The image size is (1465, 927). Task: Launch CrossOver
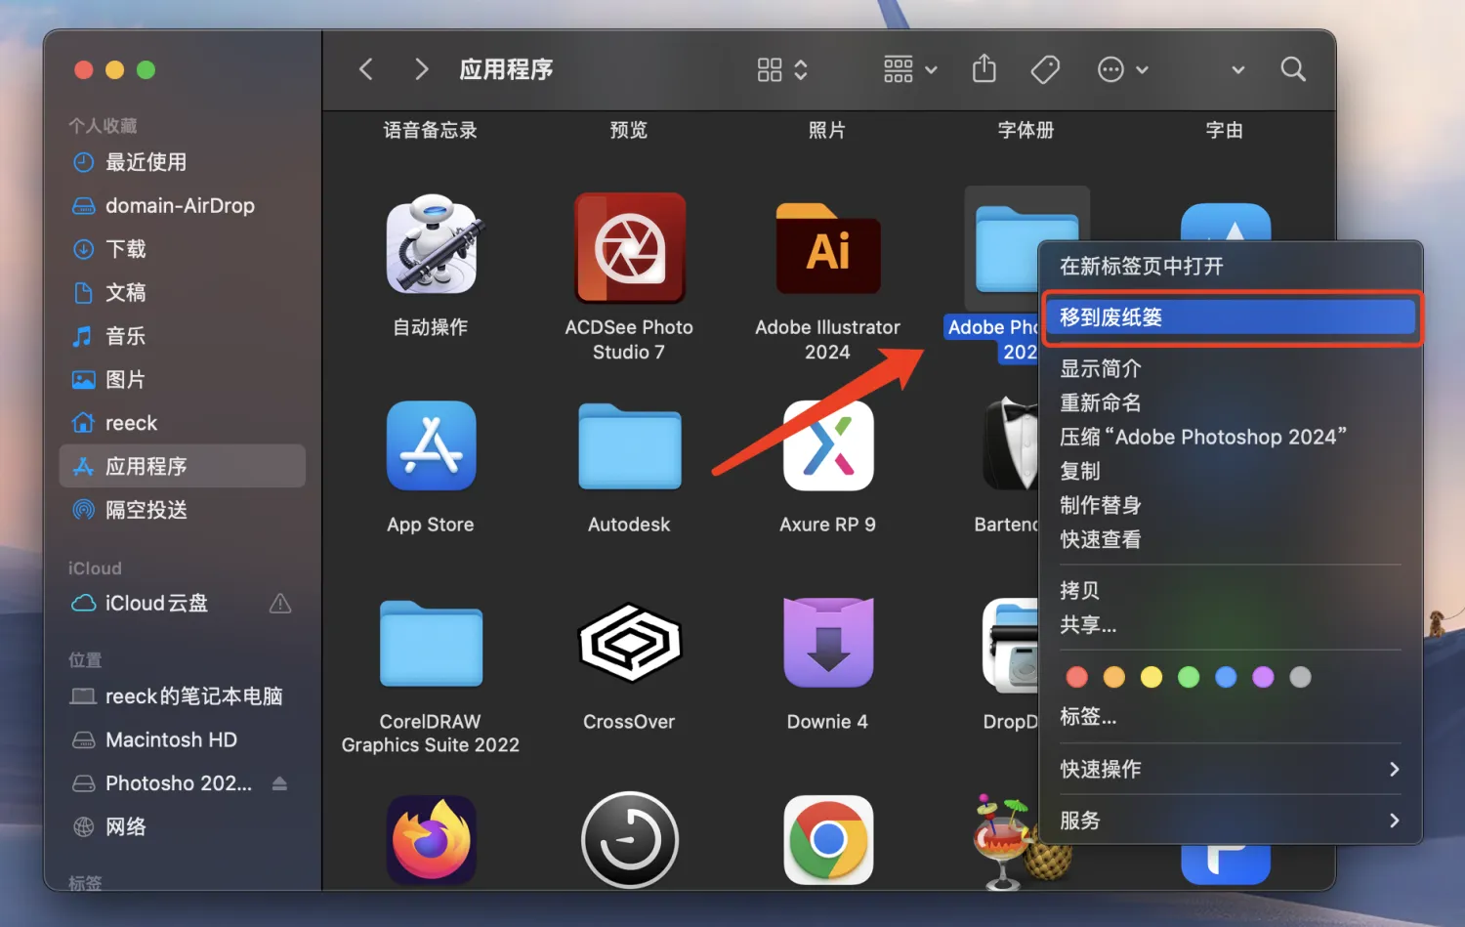629,643
